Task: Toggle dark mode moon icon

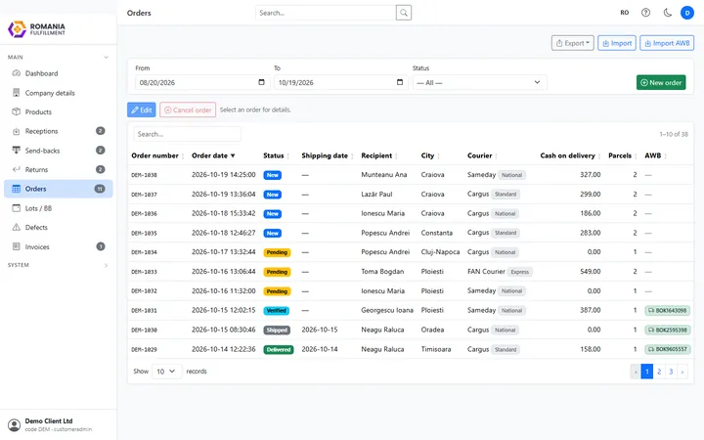Action: click(x=668, y=13)
